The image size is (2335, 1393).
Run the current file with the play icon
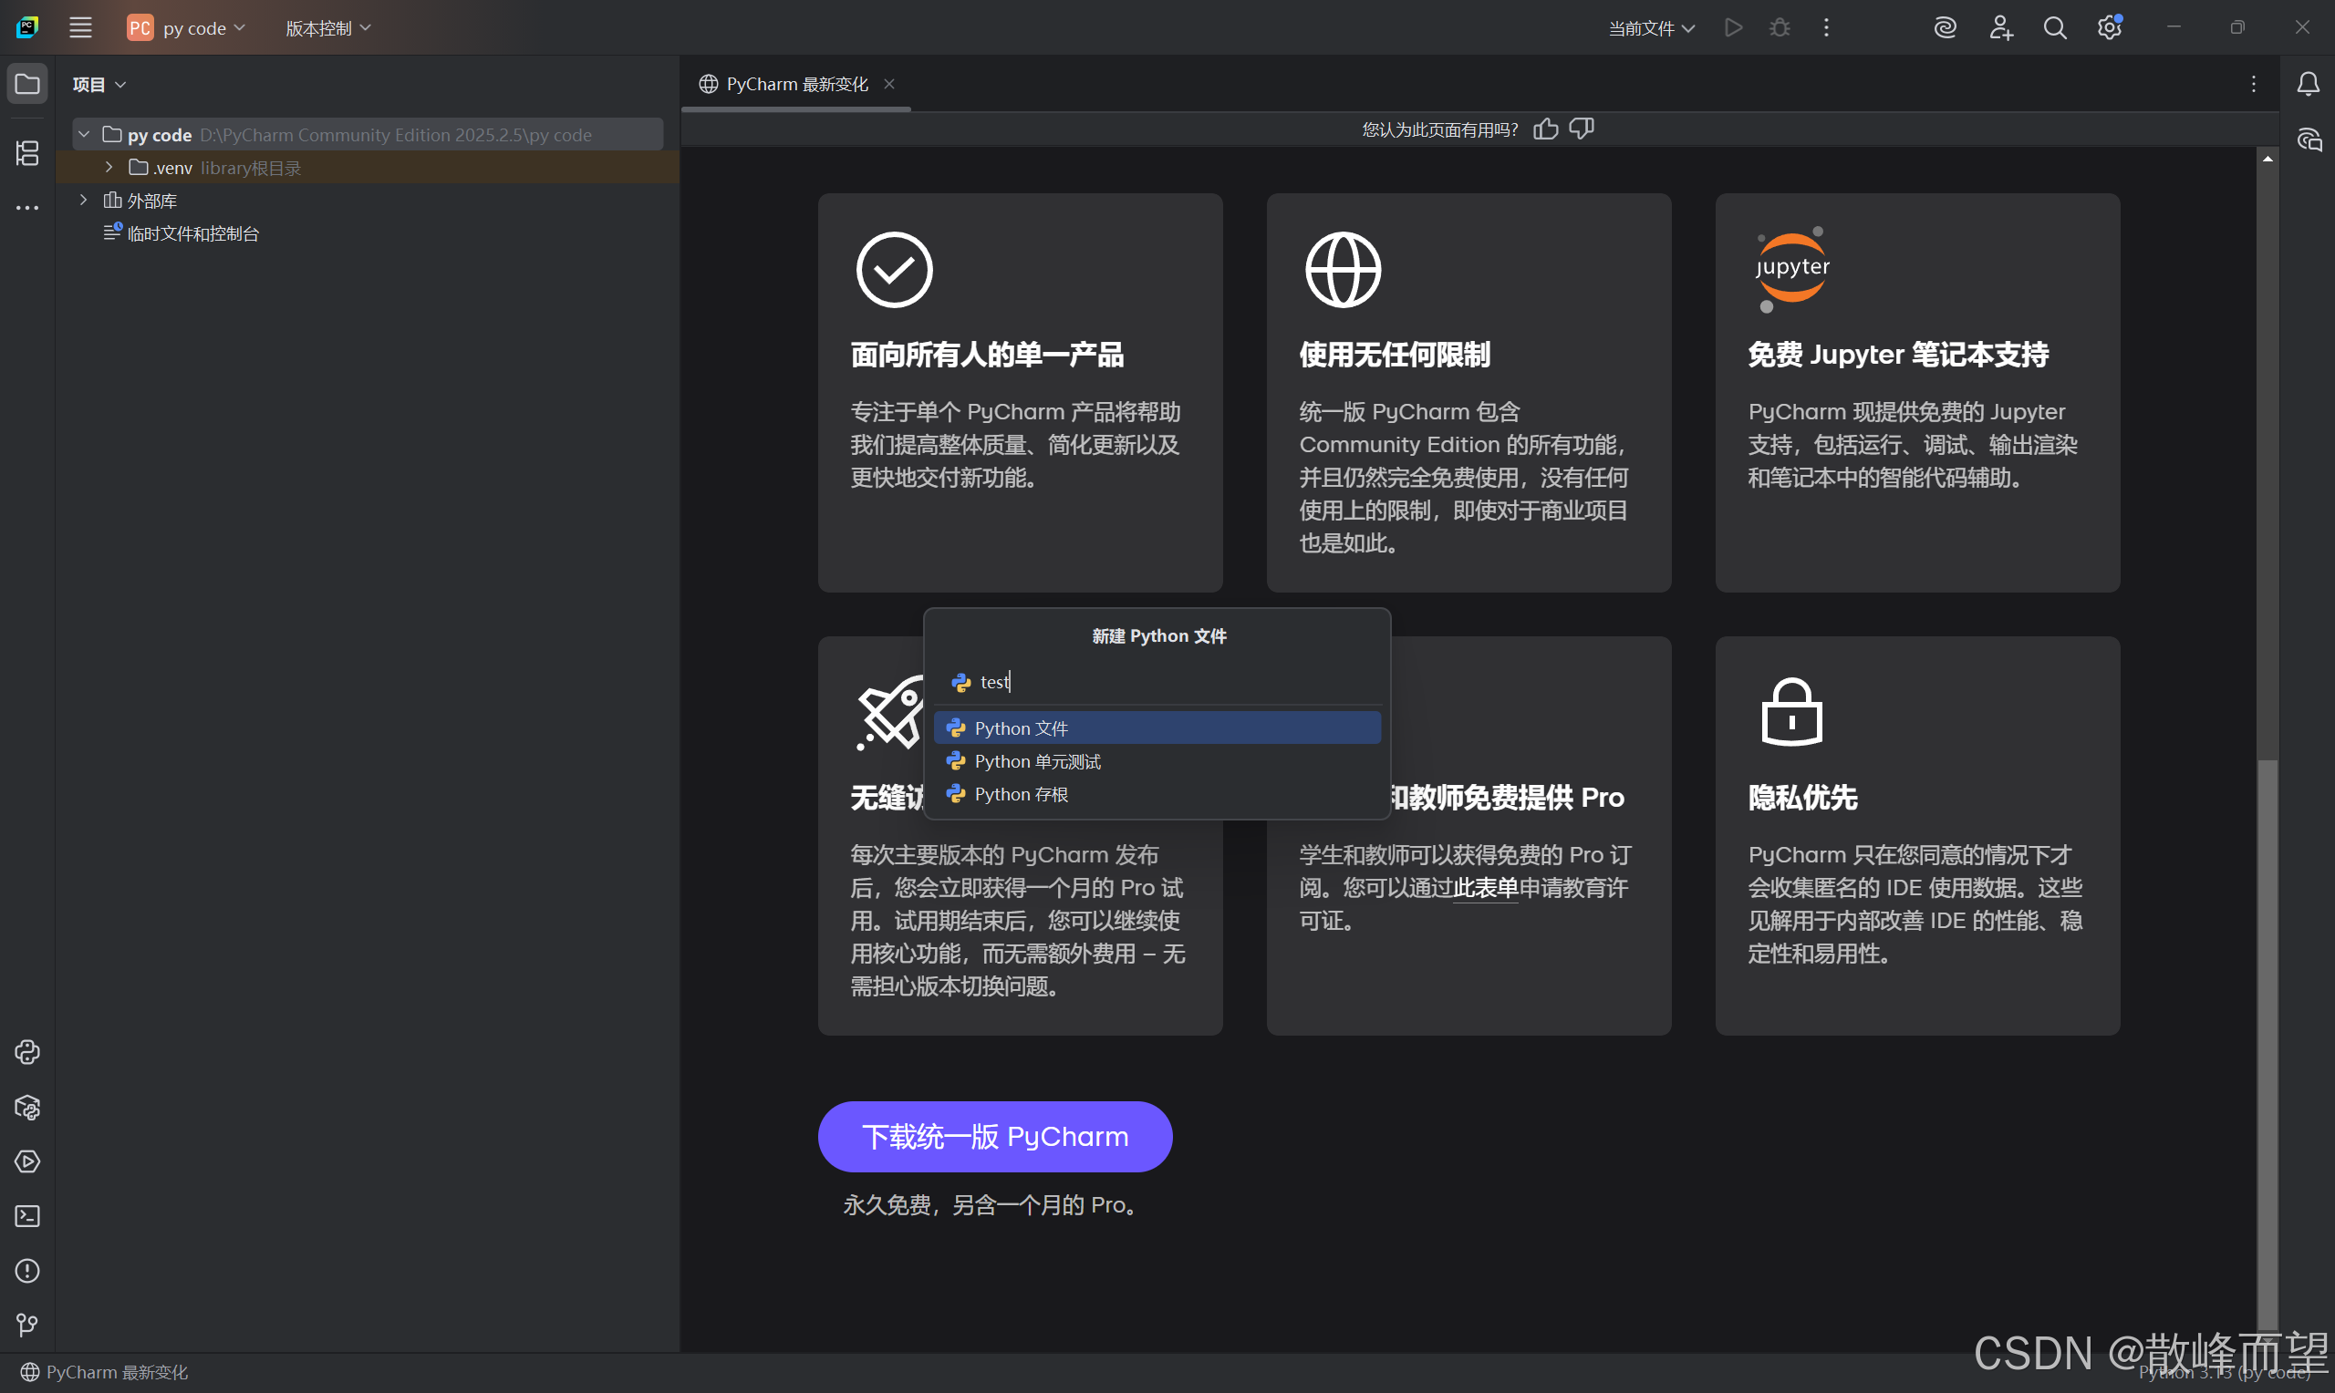coord(1732,27)
